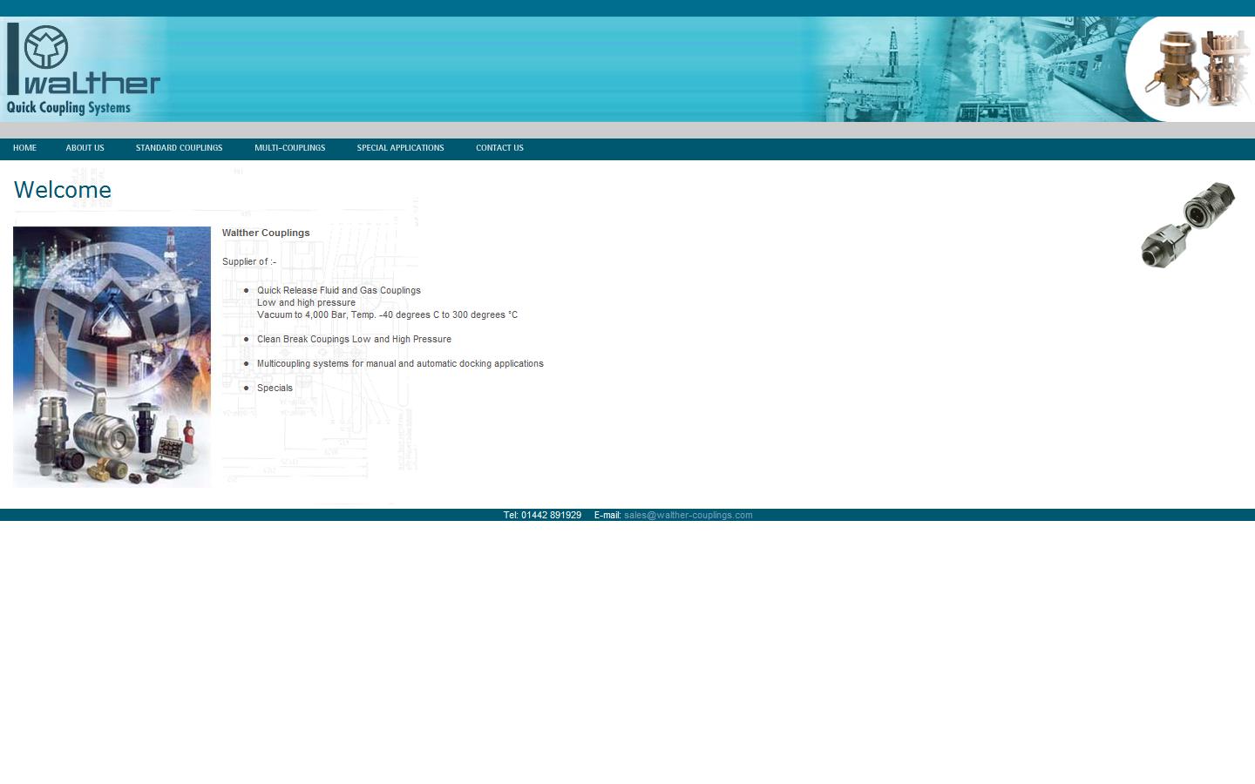Open the ABOUT US page
The width and height of the screenshot is (1255, 784).
[x=85, y=148]
